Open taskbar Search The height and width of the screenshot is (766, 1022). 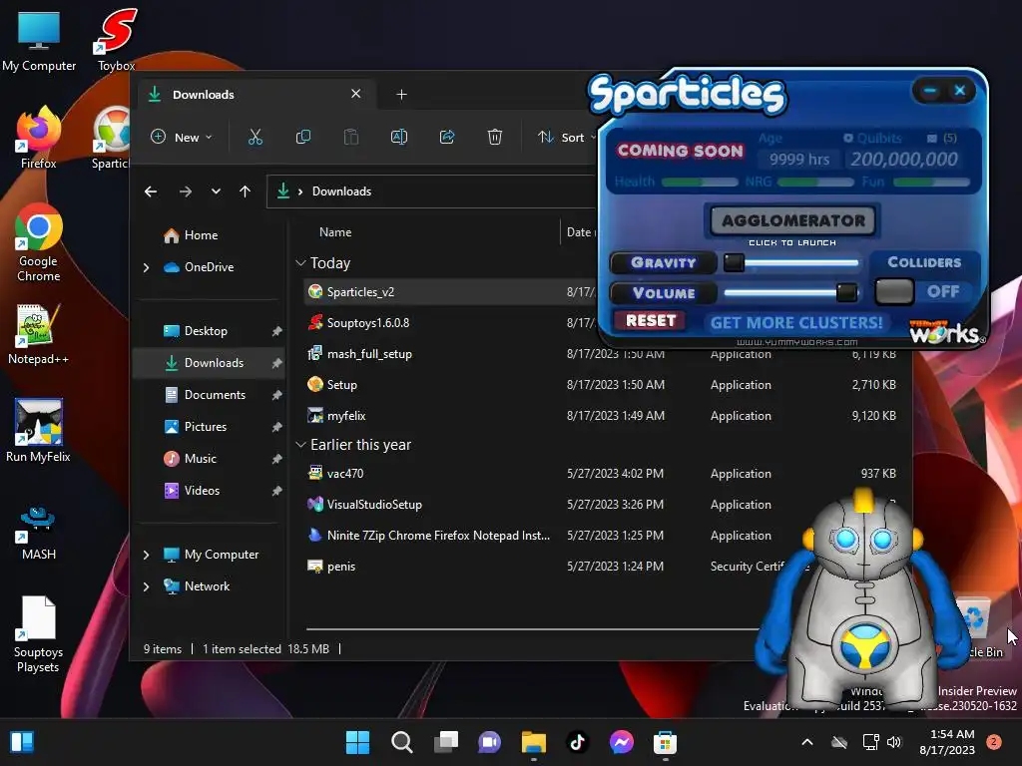pos(401,742)
